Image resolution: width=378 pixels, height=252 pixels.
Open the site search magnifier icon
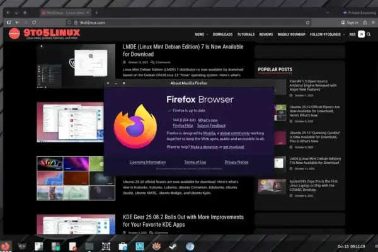(x=369, y=35)
